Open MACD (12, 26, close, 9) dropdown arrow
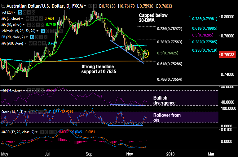Image resolution: width=238 pixels, height=158 pixels. [x=37, y=132]
